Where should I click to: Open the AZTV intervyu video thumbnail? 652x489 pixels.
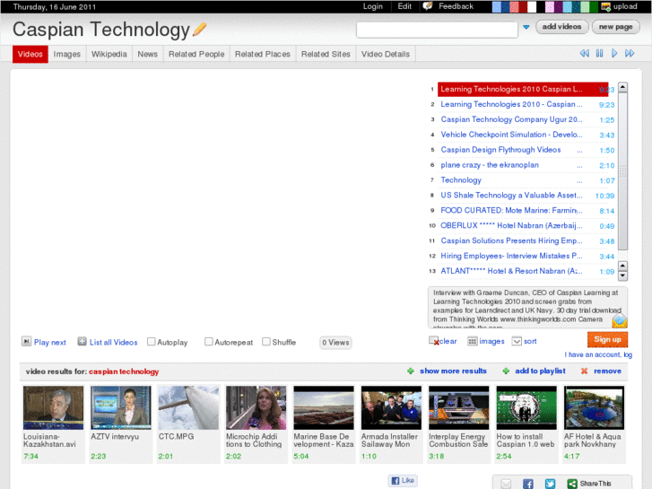tap(121, 407)
